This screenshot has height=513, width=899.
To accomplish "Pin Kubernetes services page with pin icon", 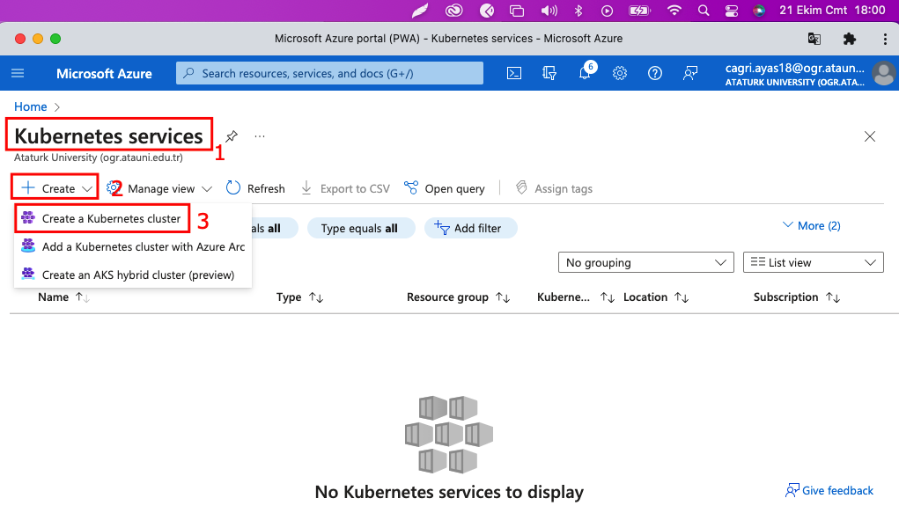I will [232, 136].
